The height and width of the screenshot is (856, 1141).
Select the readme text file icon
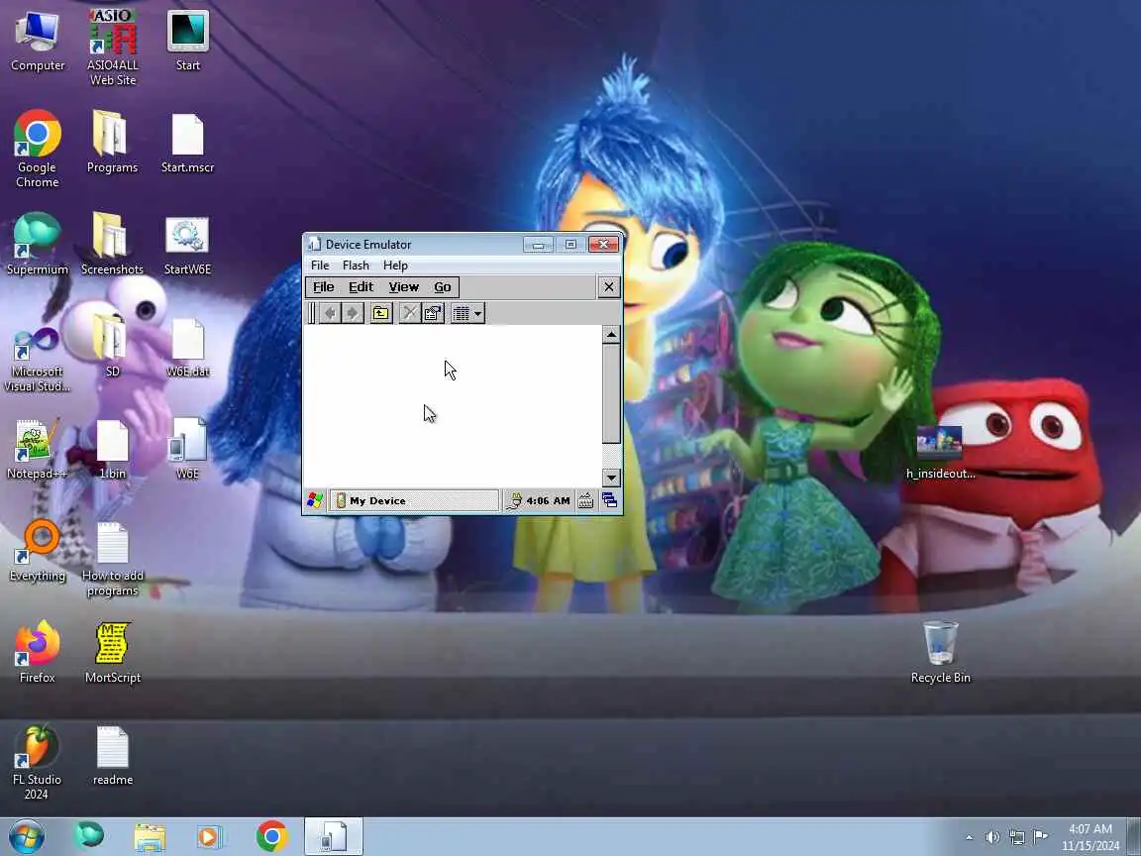click(113, 755)
